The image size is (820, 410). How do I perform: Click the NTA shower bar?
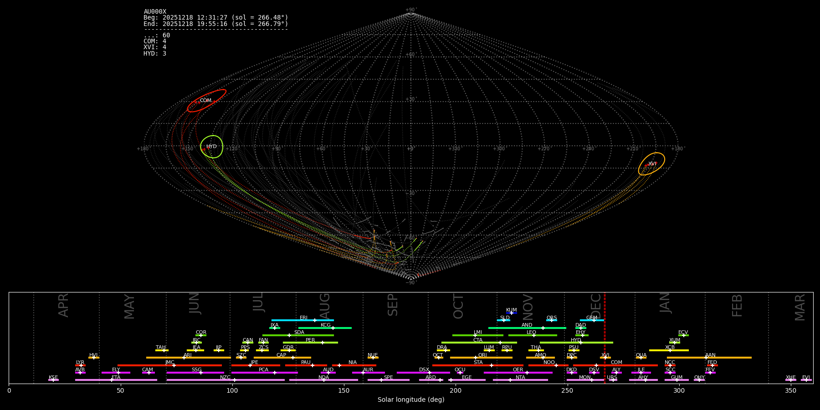520,380
